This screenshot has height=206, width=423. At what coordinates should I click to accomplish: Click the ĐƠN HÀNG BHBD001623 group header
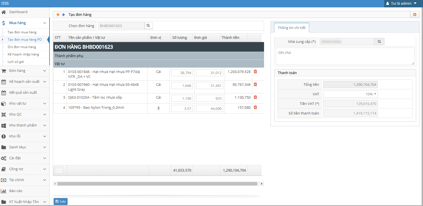coord(158,47)
